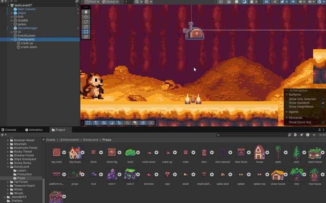
Task: Collapse the SunnyLand folder in tree
Action: click(8, 167)
